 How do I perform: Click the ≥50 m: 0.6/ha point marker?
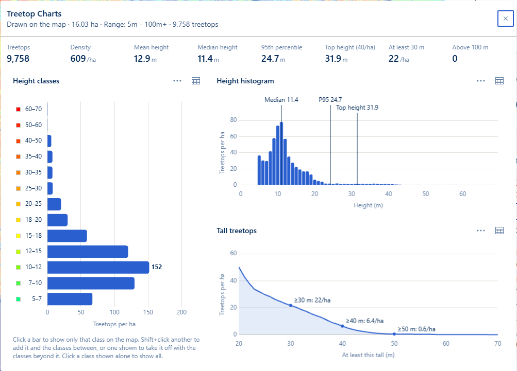point(394,334)
